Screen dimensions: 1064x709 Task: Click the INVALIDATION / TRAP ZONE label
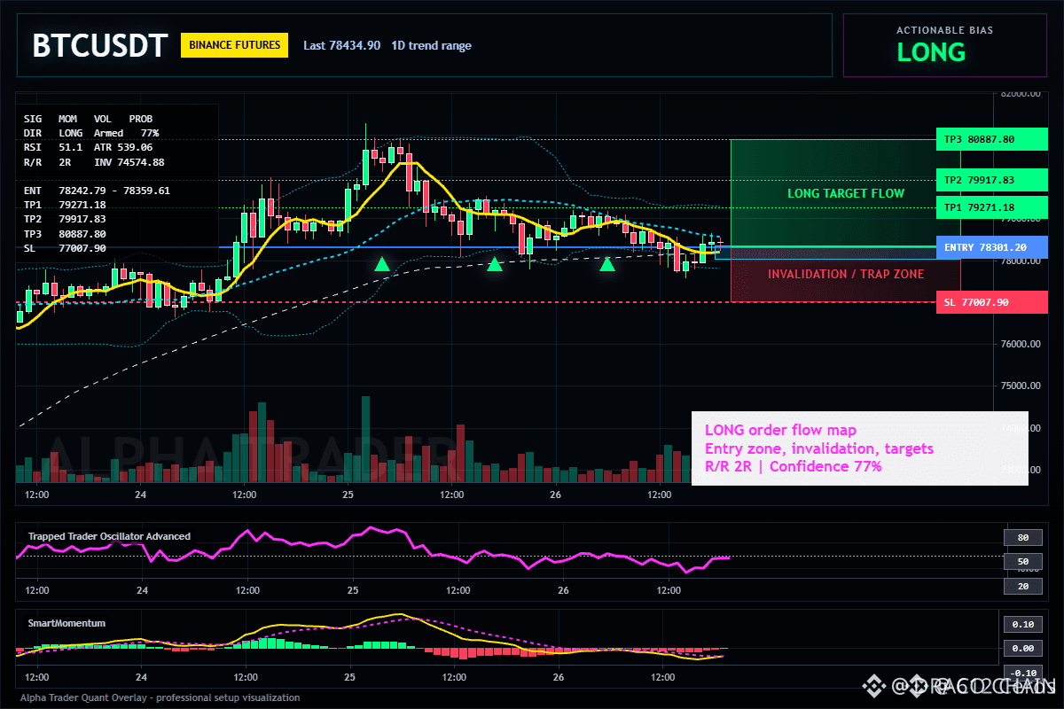846,274
